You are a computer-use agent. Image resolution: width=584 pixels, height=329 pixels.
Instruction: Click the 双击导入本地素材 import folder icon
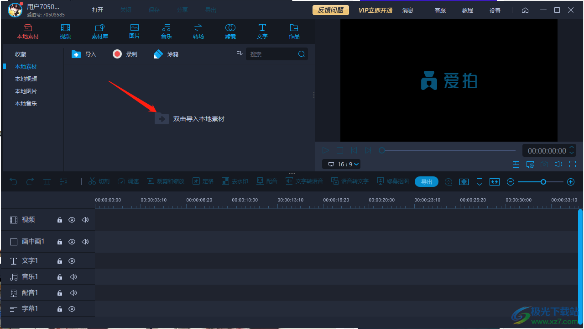[x=162, y=119]
